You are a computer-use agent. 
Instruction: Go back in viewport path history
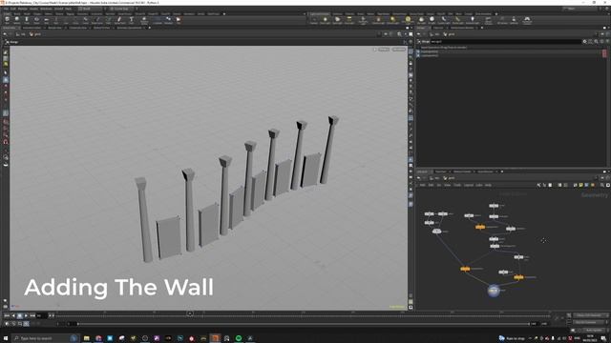point(5,34)
